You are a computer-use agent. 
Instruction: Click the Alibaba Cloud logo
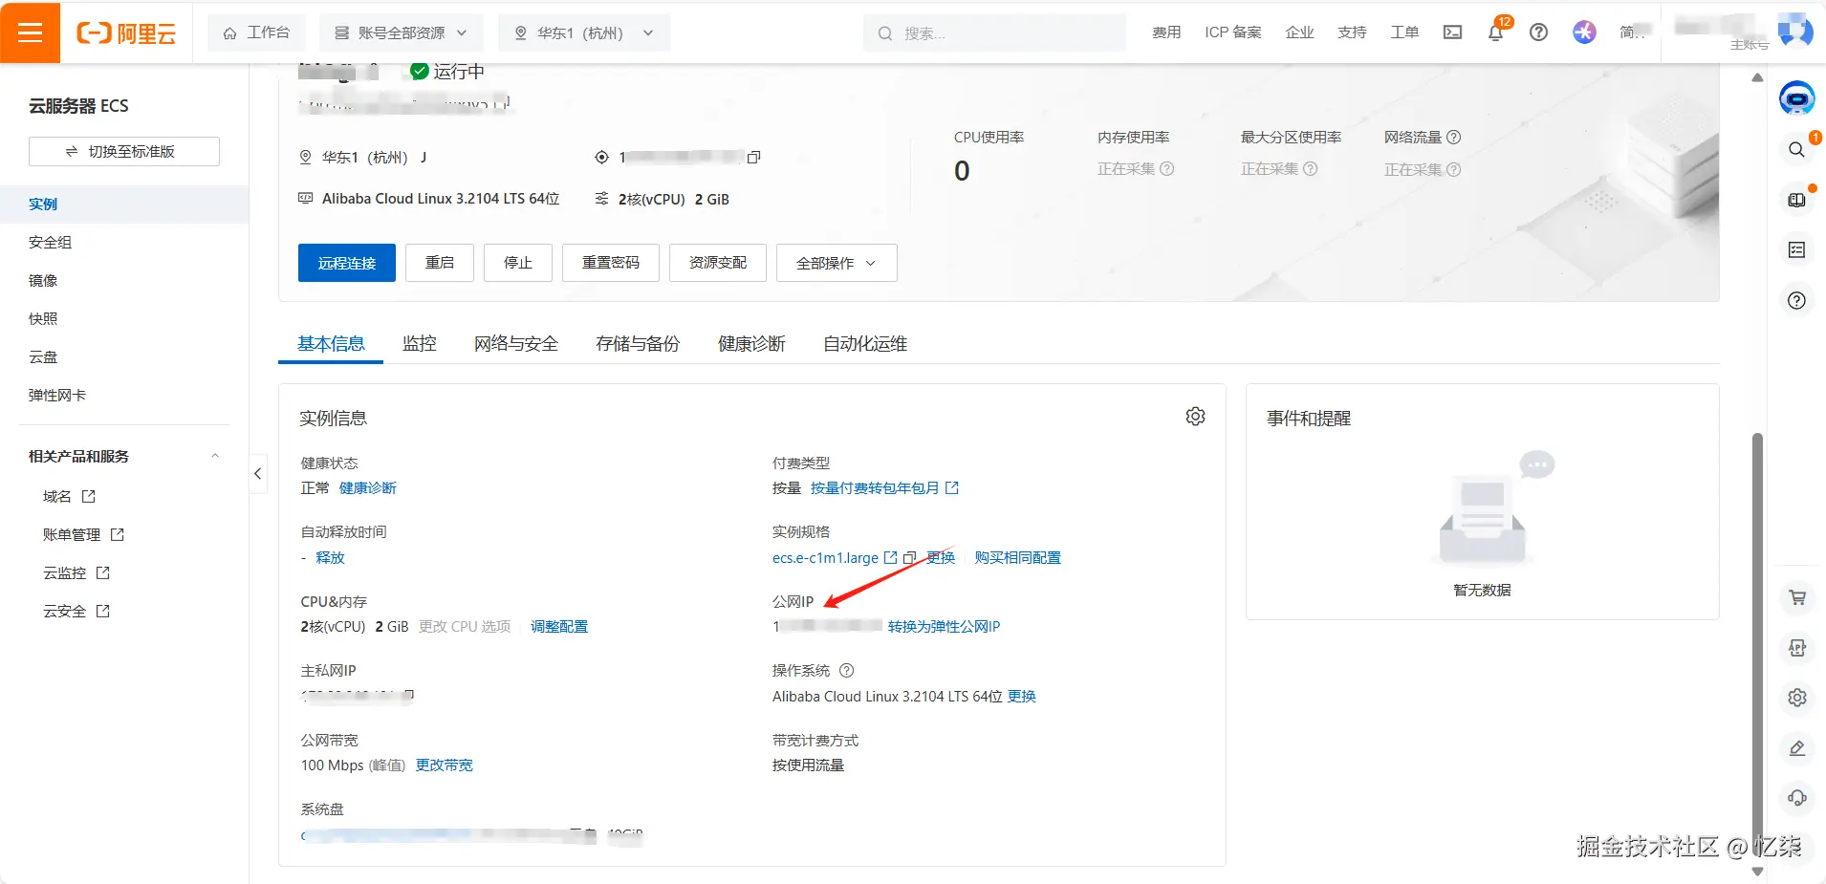126,33
